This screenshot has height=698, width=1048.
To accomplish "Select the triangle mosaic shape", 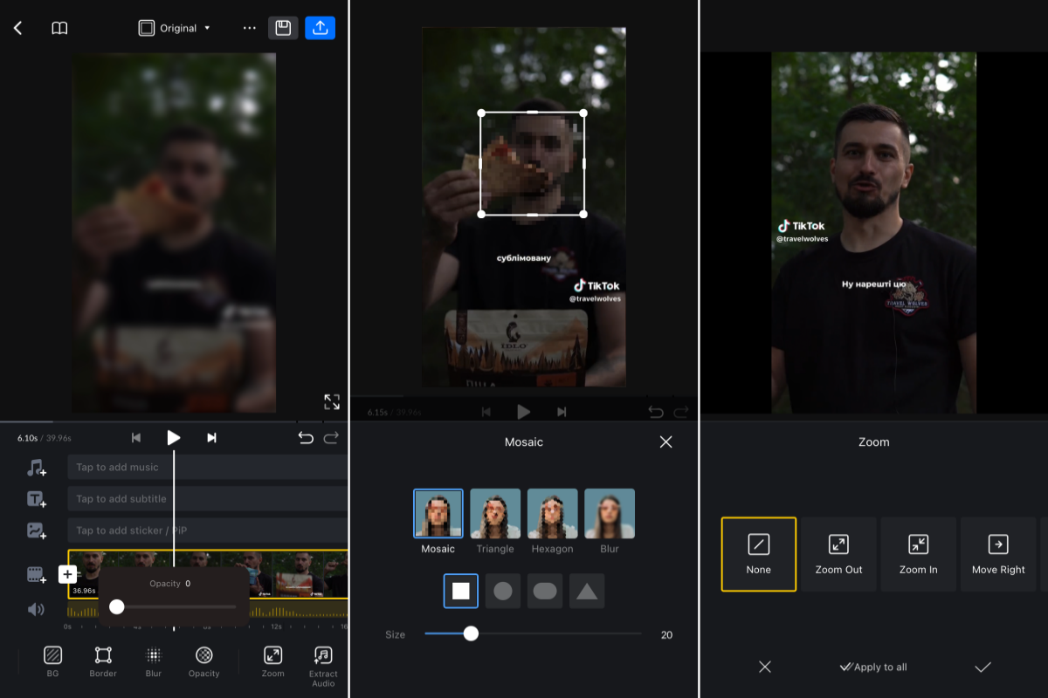I will 587,592.
